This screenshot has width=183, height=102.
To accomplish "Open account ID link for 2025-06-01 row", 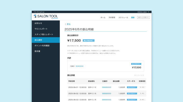I will 107,87.
